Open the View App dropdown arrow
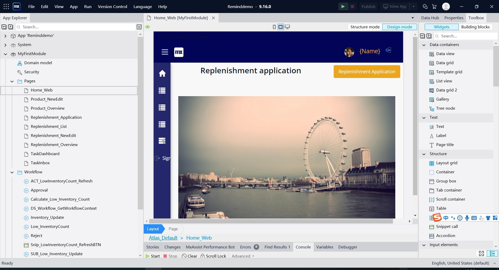Image resolution: width=499 pixels, height=270 pixels. (413, 6)
